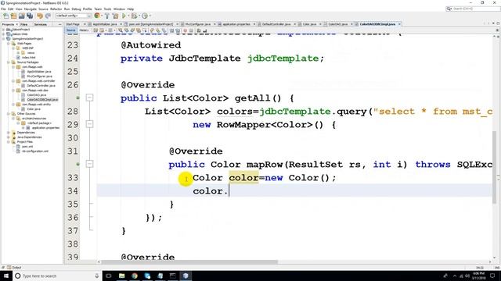Open Chrome from the taskbar
This screenshot has height=281, width=501.
[135, 276]
